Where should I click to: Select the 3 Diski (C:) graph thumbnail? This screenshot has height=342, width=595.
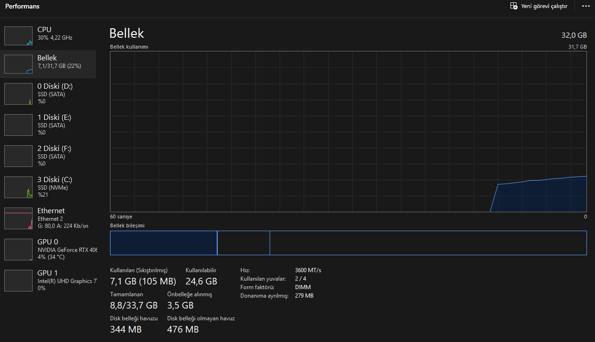pyautogui.click(x=19, y=187)
